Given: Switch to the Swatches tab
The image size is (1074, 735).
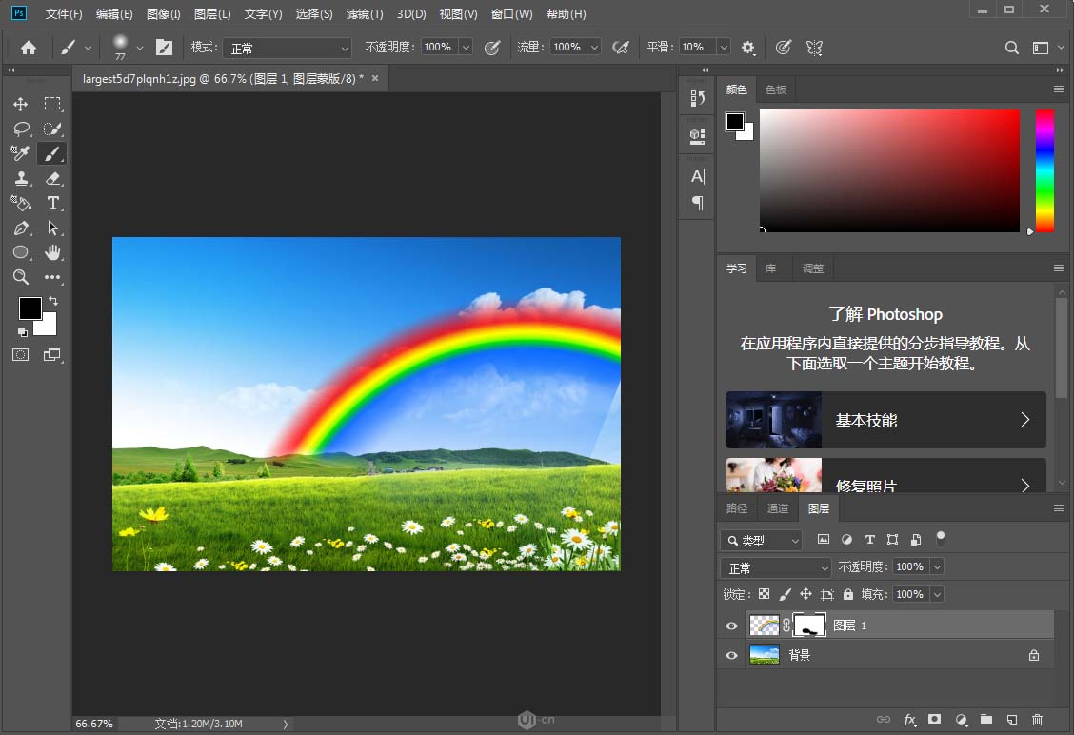Looking at the screenshot, I should [x=776, y=89].
